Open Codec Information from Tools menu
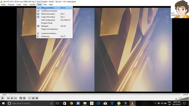 pos(54,17)
